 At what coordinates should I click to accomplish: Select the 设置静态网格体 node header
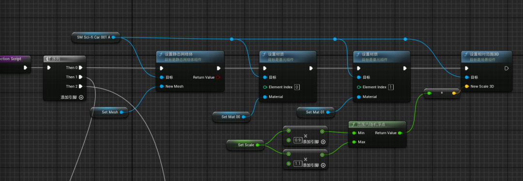(x=190, y=56)
